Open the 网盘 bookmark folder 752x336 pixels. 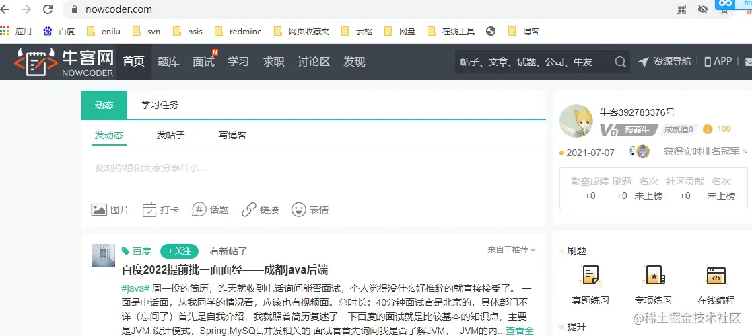click(400, 31)
